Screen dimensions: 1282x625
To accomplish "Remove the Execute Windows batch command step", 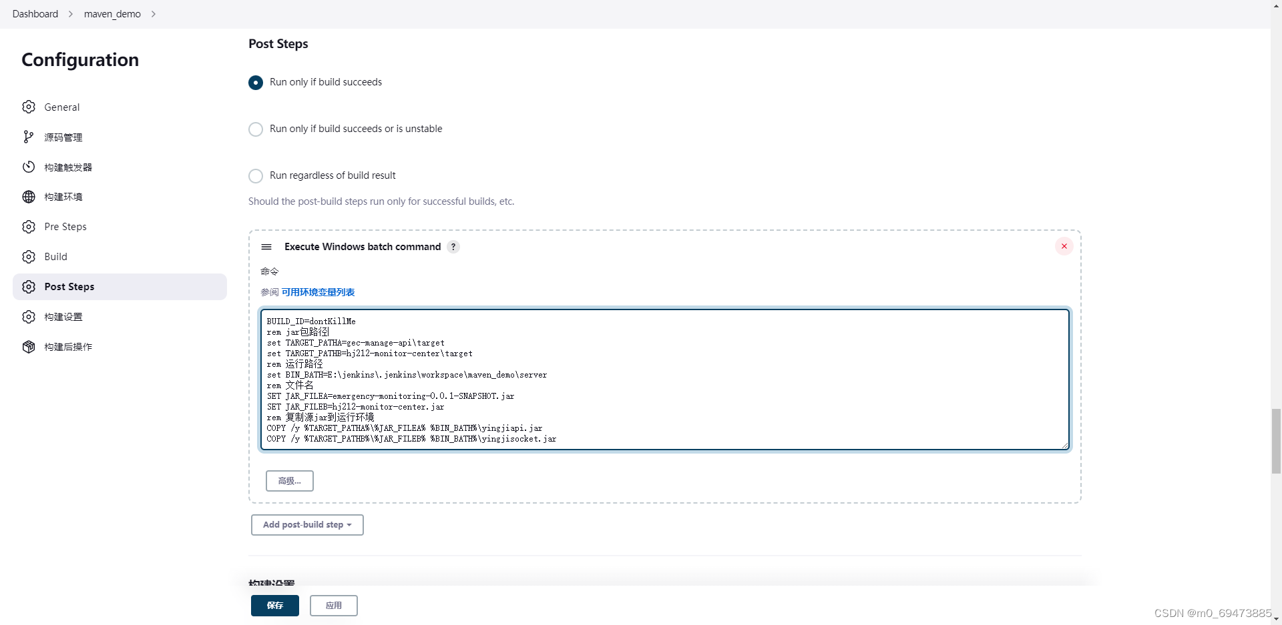I will pos(1064,246).
